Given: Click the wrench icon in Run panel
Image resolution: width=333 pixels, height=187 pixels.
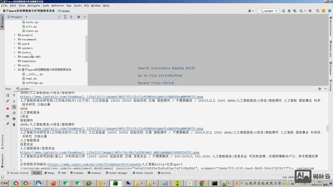Looking at the screenshot, I should coord(7,101).
